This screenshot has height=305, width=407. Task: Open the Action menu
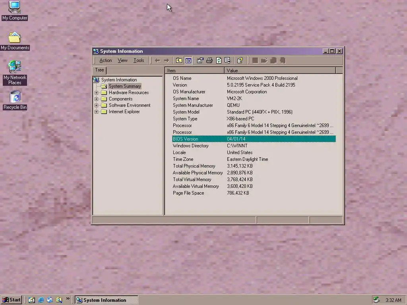pos(106,60)
